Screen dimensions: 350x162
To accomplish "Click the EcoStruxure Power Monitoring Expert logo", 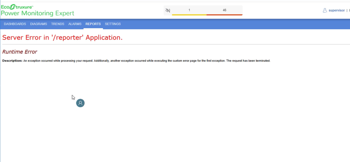I will tap(37, 10).
